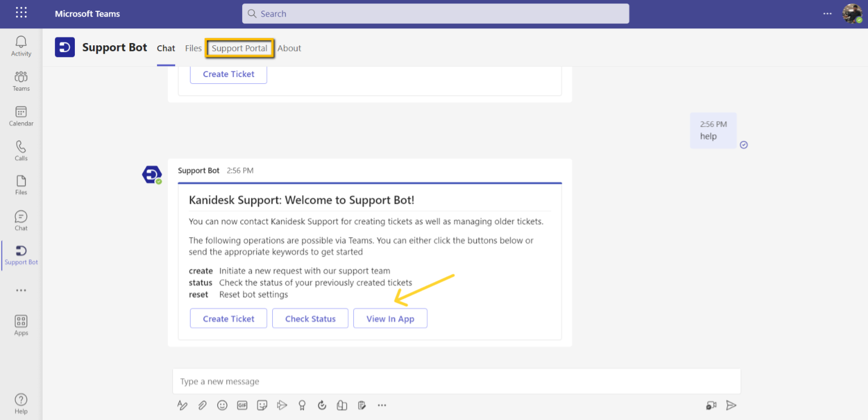Screen dimensions: 868x420
Task: Expand overflow apps with the sidebar ellipsis
Action: [20, 290]
